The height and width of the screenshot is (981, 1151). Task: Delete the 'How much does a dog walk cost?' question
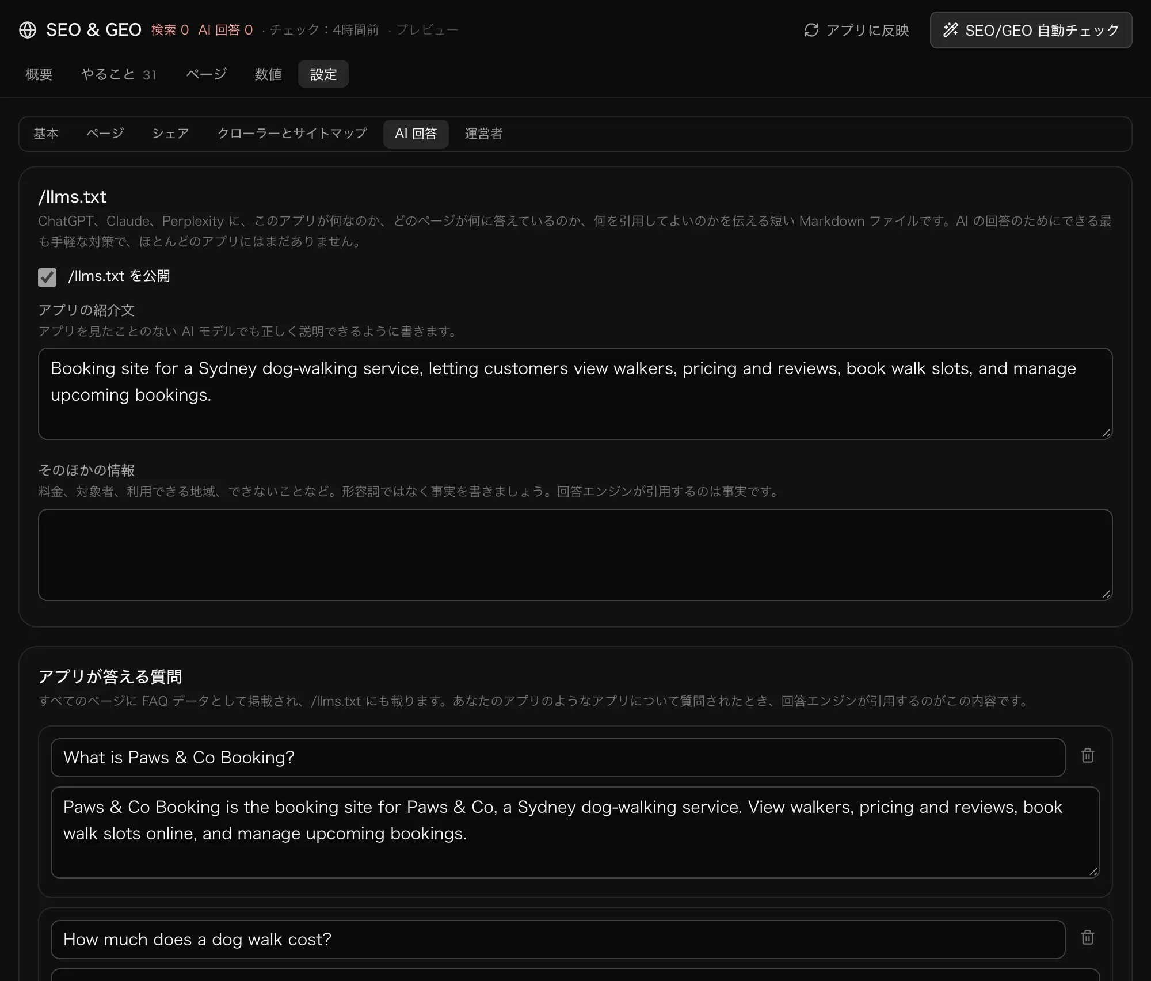pyautogui.click(x=1087, y=937)
